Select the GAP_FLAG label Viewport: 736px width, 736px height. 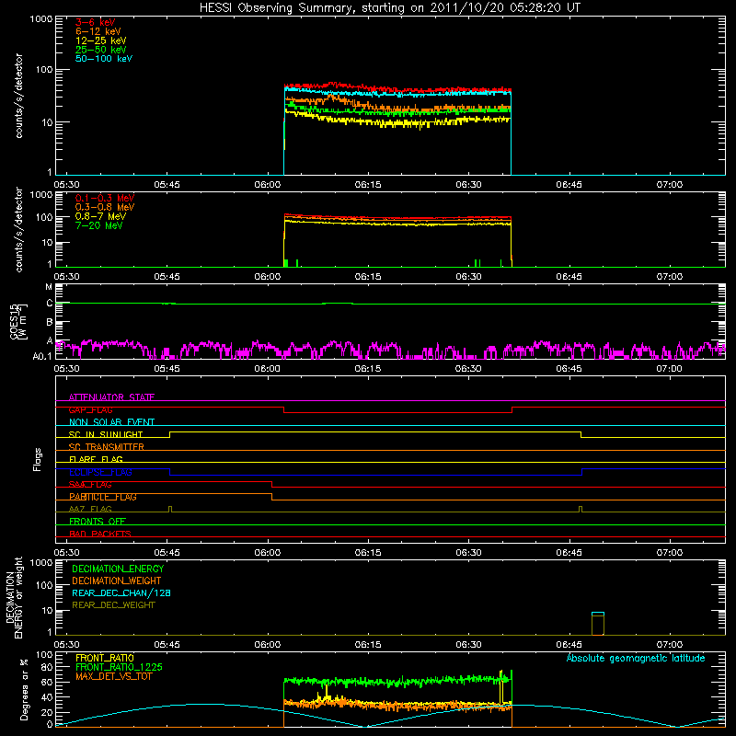pos(90,409)
